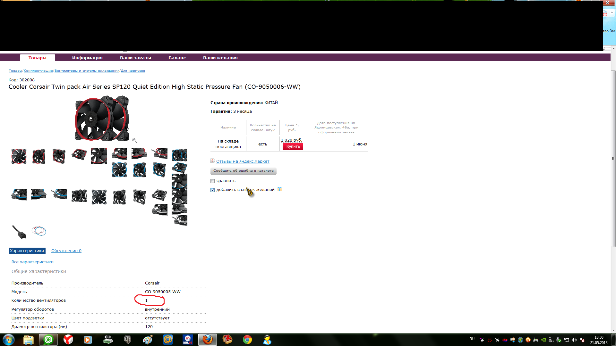Follow the 'Товары' breadcrumb link
The image size is (616, 346).
pos(15,71)
